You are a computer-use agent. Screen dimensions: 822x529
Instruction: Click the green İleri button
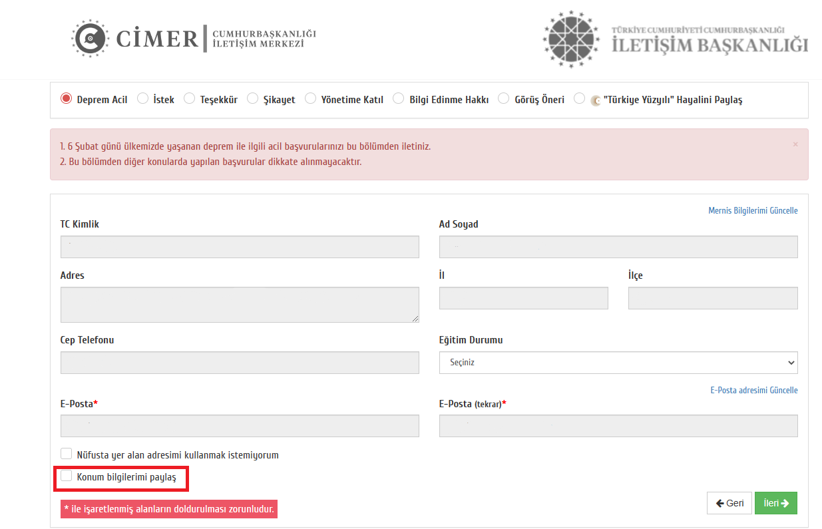pyautogui.click(x=775, y=503)
